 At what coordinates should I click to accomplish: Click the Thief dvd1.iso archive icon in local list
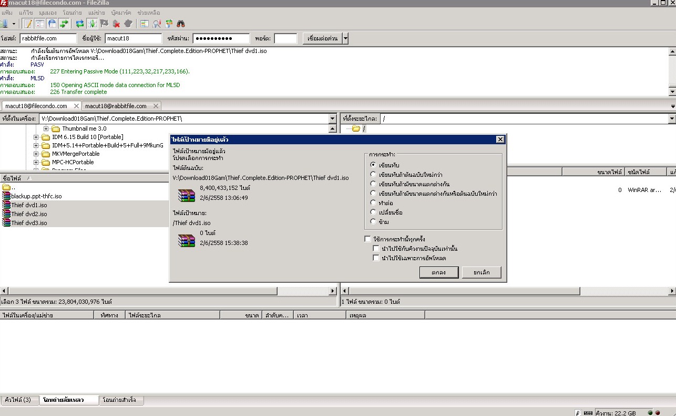click(6, 205)
